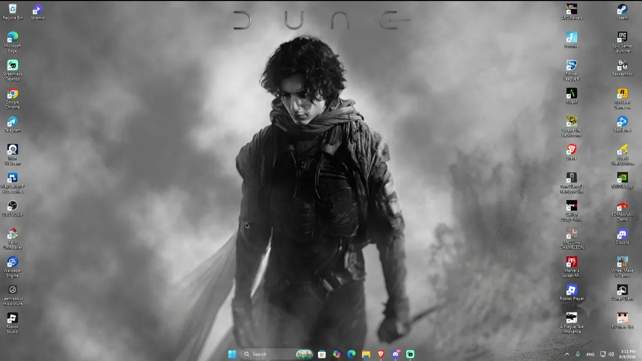
Task: Click the BOMBANA Demo desktop icon
Action: click(x=622, y=211)
